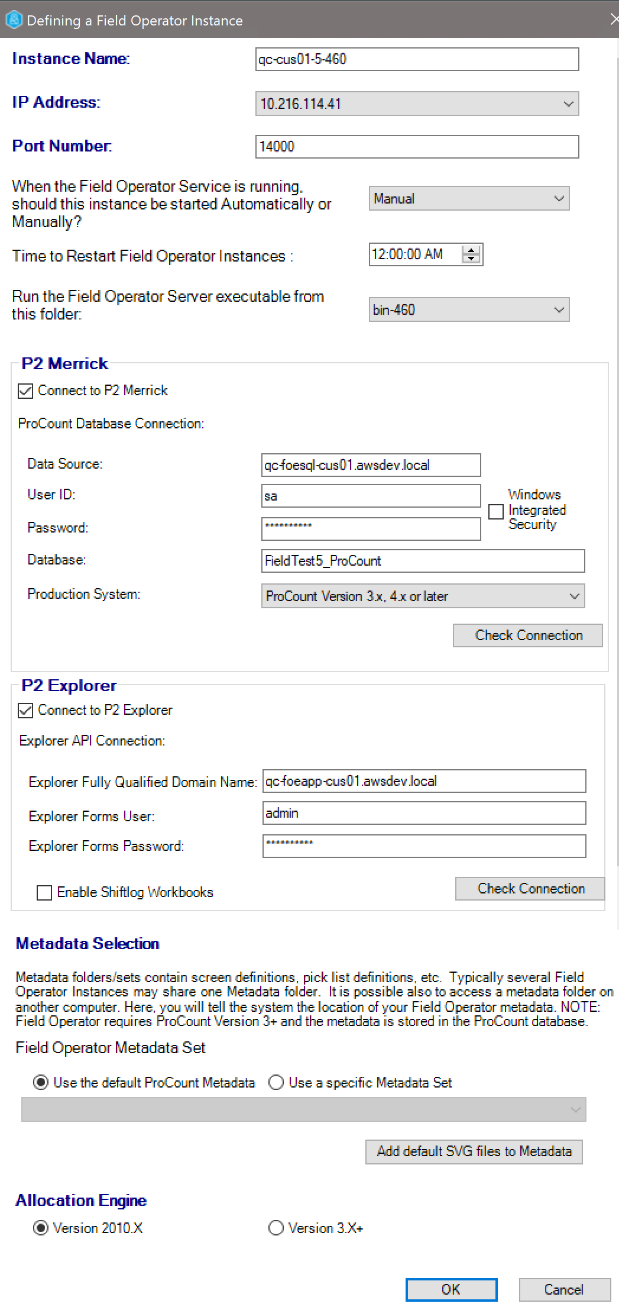Enable Windows Integrated Security checkbox

click(x=496, y=511)
